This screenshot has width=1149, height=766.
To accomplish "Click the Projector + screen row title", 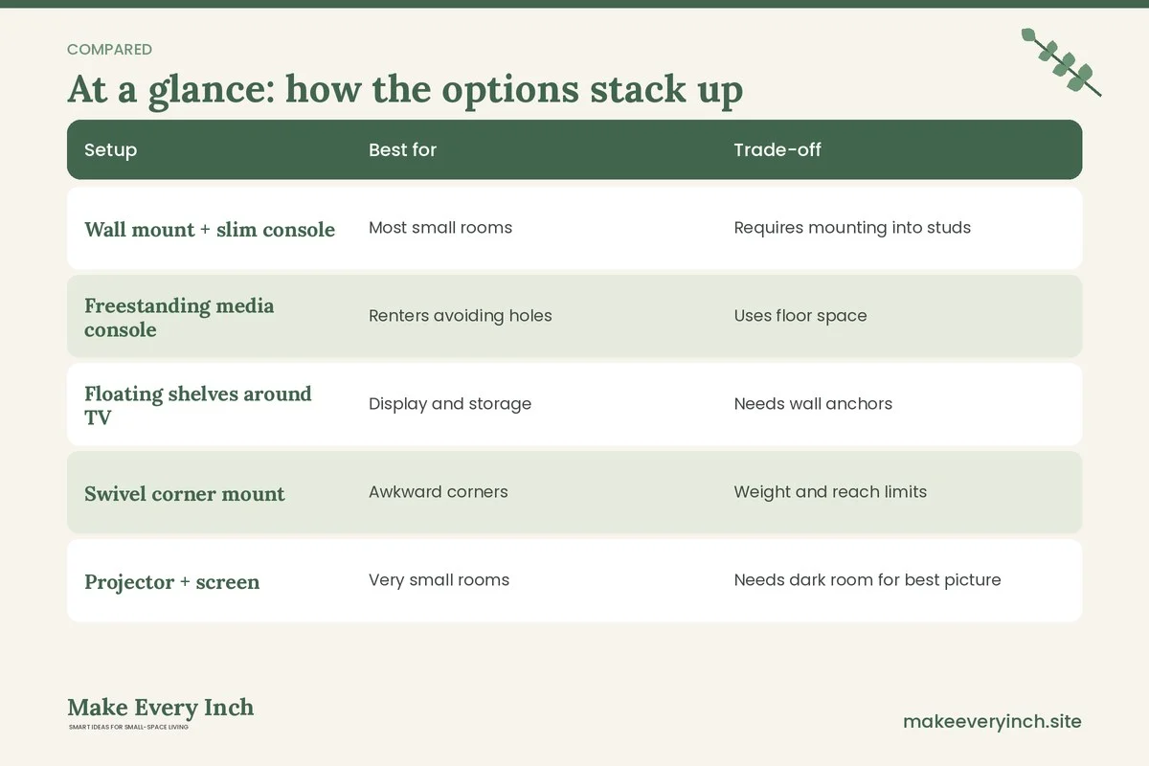I will (172, 582).
